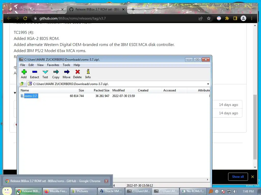Sort by the Created column header
The width and height of the screenshot is (261, 195).
tap(149, 90)
